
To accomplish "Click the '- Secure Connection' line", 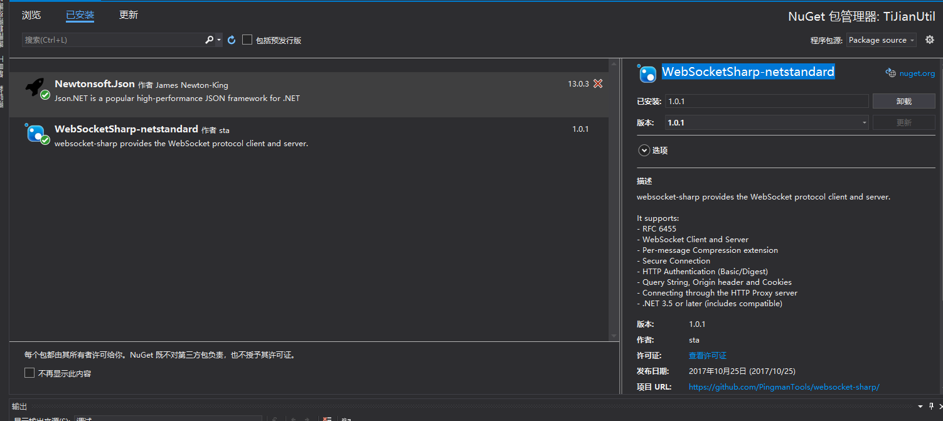I will 674,260.
